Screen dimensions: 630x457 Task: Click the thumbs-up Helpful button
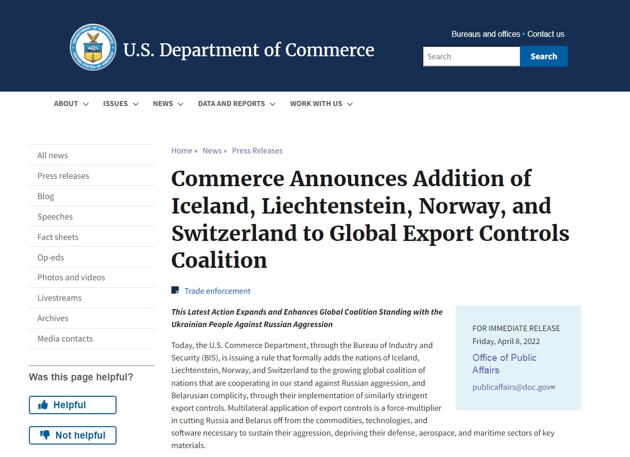tap(73, 405)
